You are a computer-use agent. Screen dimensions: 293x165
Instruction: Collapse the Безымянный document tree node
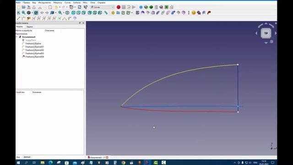(x=17, y=37)
